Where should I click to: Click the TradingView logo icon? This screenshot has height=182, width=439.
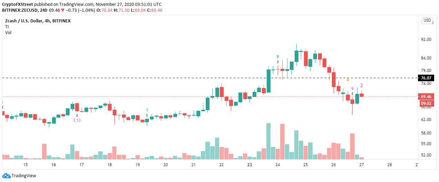click(6, 176)
